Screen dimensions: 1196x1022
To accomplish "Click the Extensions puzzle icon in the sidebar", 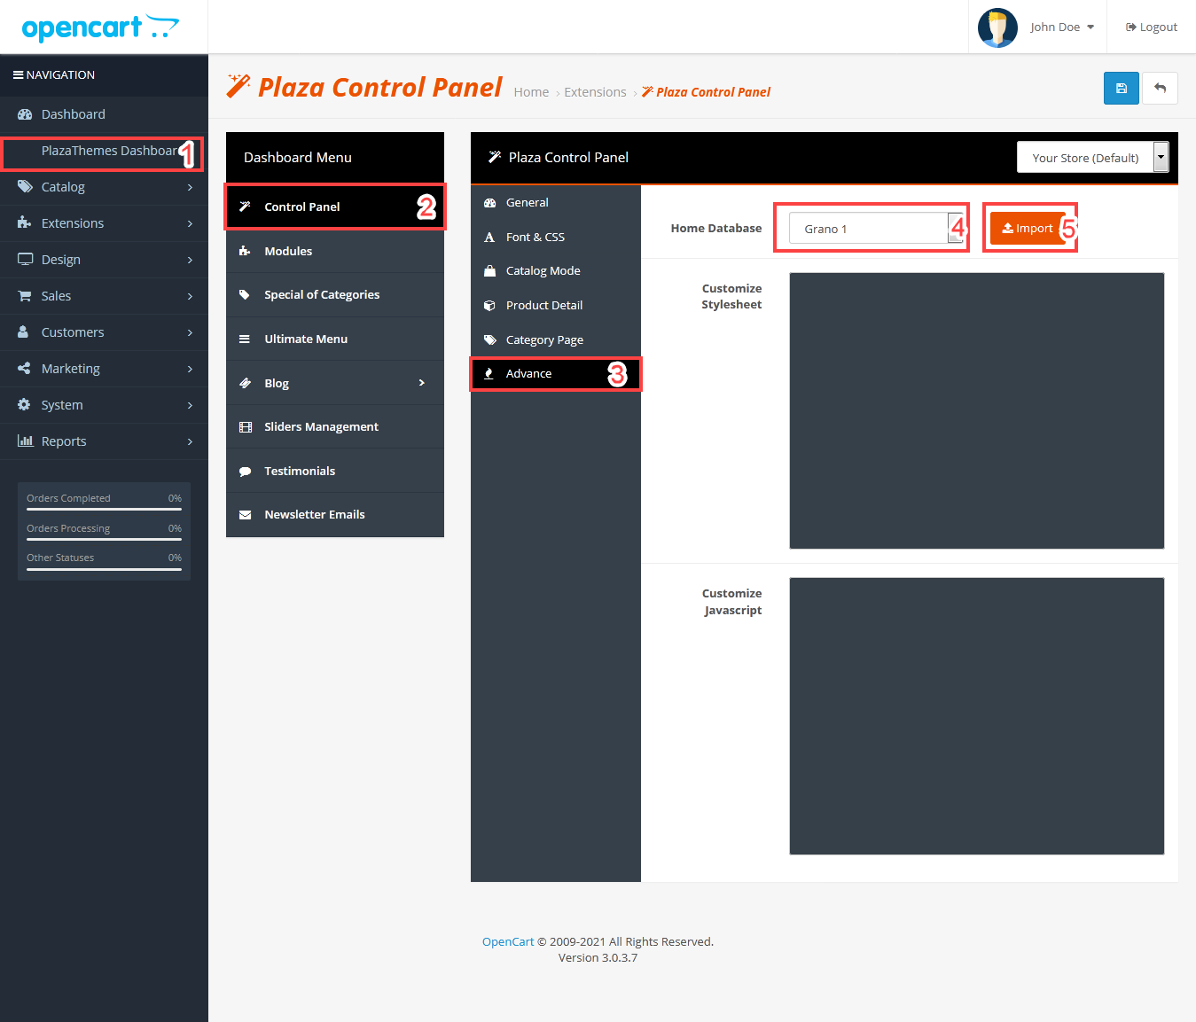I will point(25,223).
